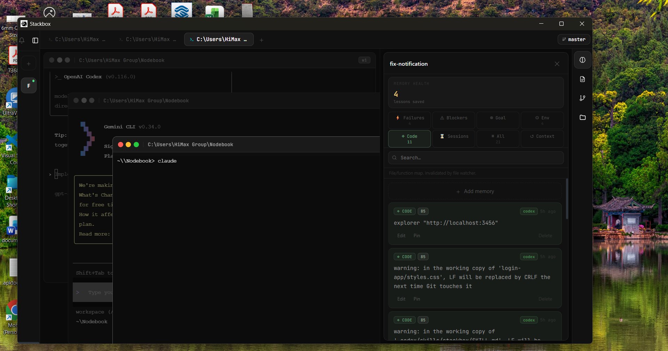
Task: Click the w1 badge on the Codex pane
Action: [364, 60]
